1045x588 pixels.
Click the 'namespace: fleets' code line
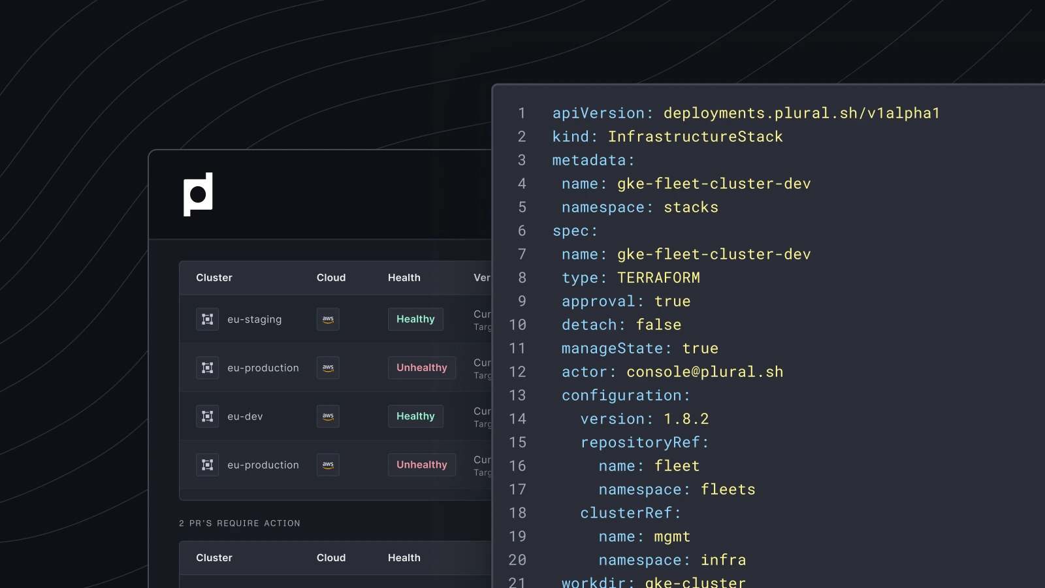[x=677, y=489]
